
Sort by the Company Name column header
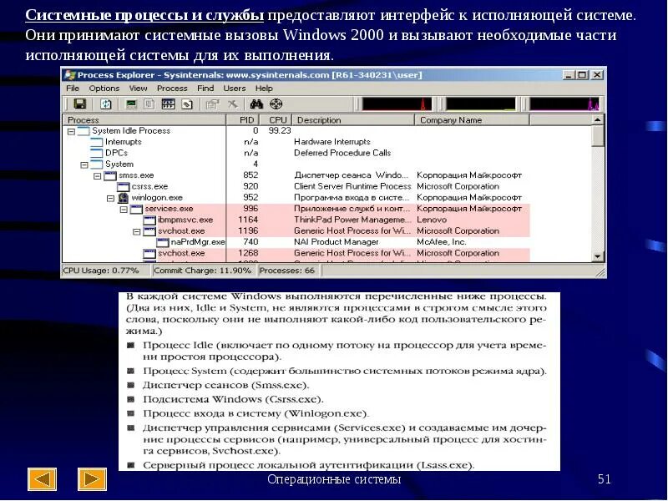472,120
